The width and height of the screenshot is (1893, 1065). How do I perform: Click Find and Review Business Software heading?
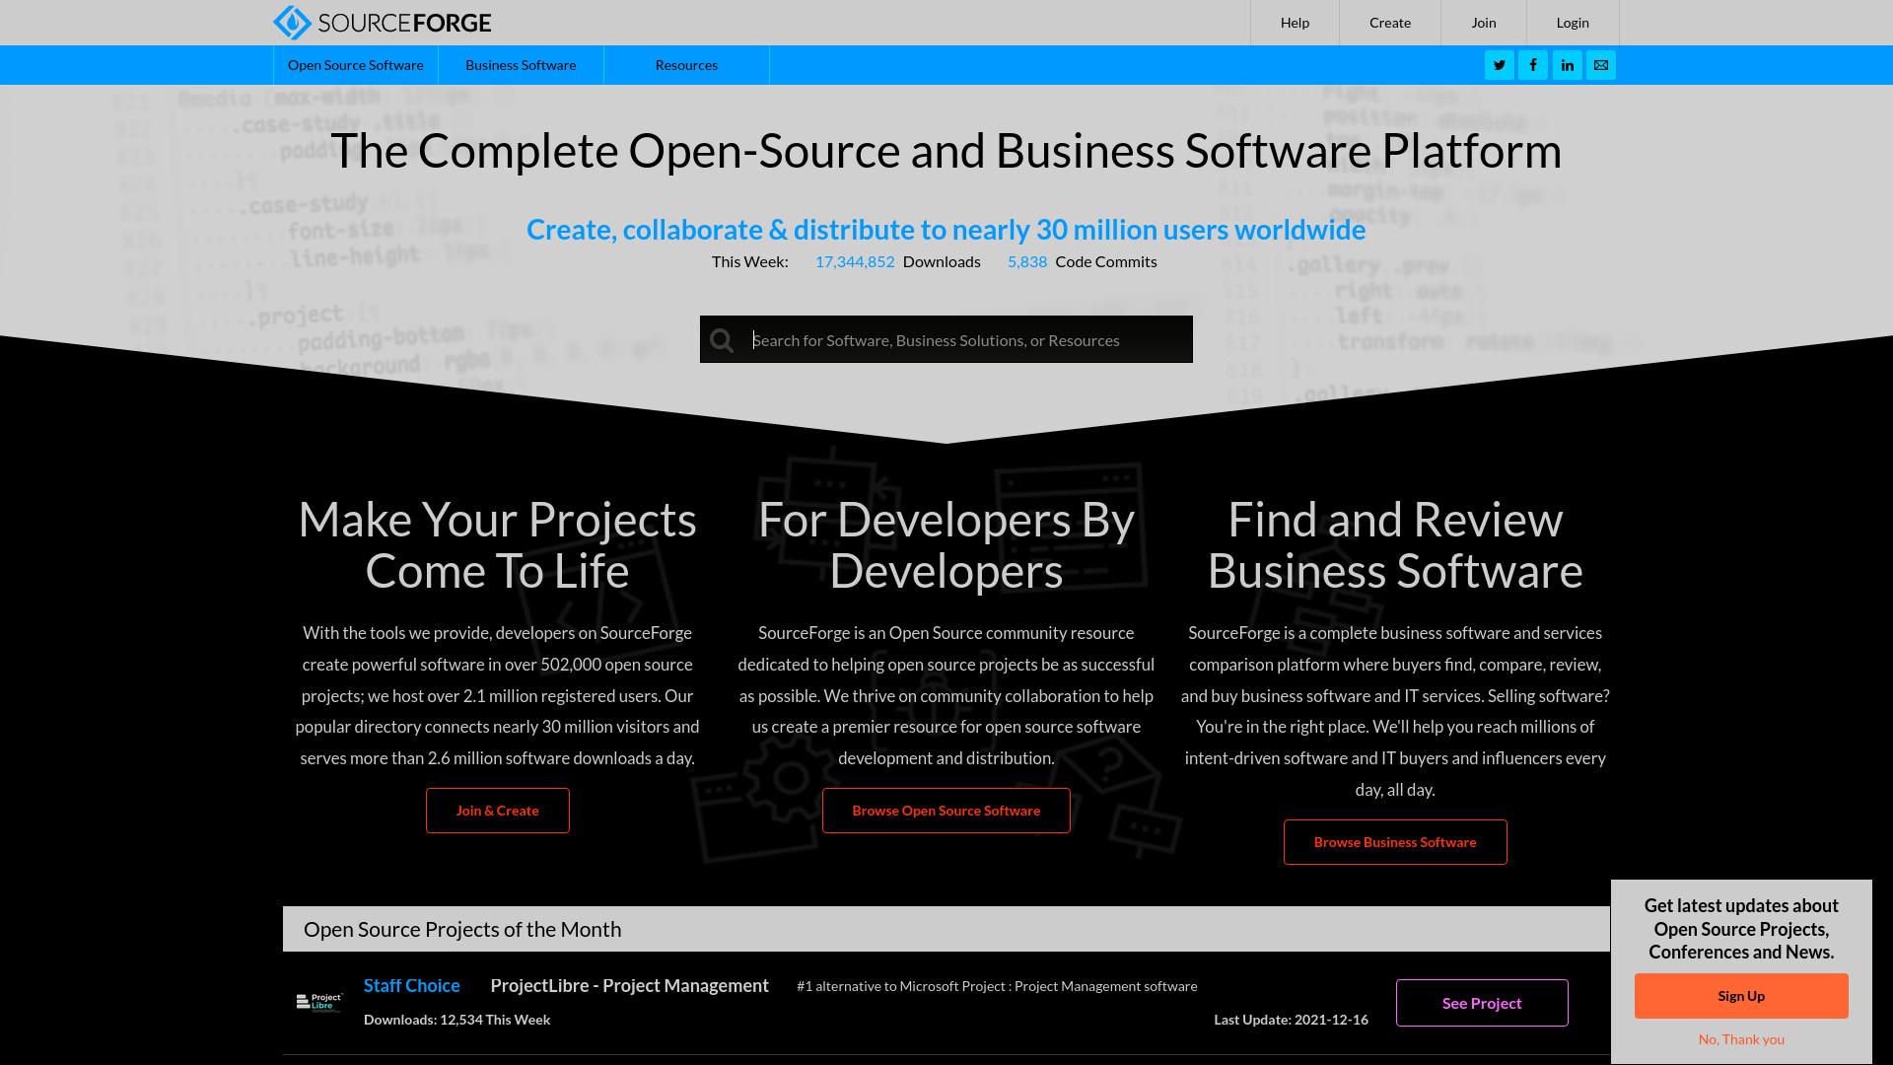click(x=1394, y=544)
